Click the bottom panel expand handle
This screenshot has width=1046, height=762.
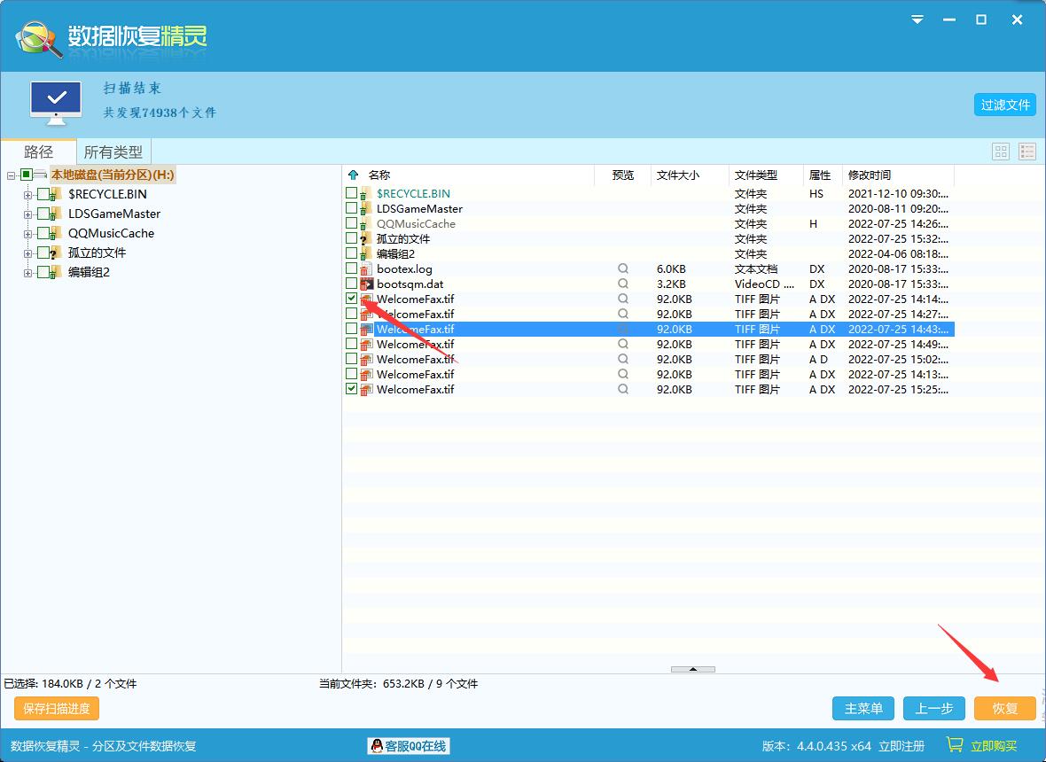pyautogui.click(x=692, y=669)
